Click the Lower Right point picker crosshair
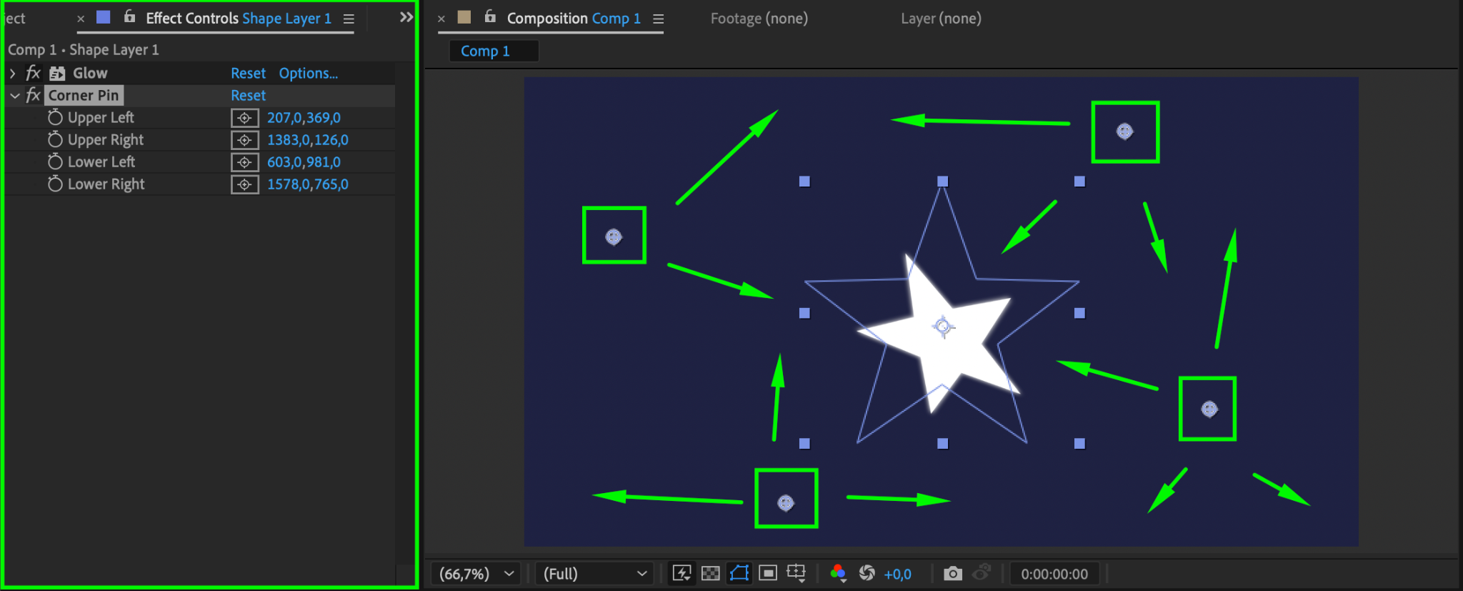The height and width of the screenshot is (591, 1463). (245, 184)
